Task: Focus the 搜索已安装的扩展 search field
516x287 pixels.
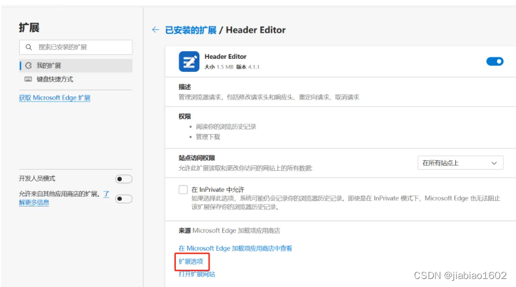Action: pyautogui.click(x=76, y=47)
